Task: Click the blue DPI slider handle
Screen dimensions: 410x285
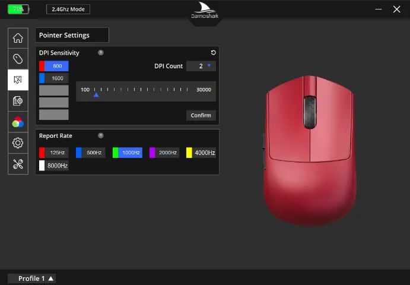Action: pyautogui.click(x=96, y=95)
